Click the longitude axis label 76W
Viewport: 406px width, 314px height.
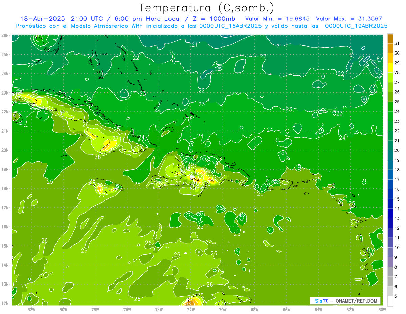click(127, 309)
